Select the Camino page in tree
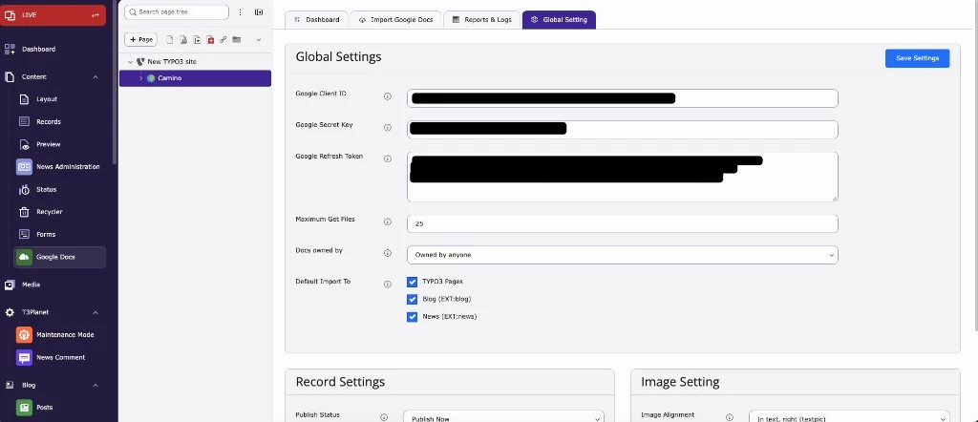The width and height of the screenshot is (978, 422). (x=195, y=78)
